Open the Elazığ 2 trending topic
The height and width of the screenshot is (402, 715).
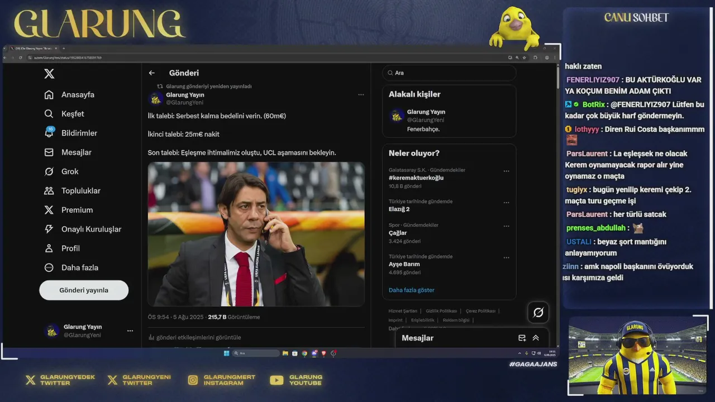pyautogui.click(x=399, y=209)
